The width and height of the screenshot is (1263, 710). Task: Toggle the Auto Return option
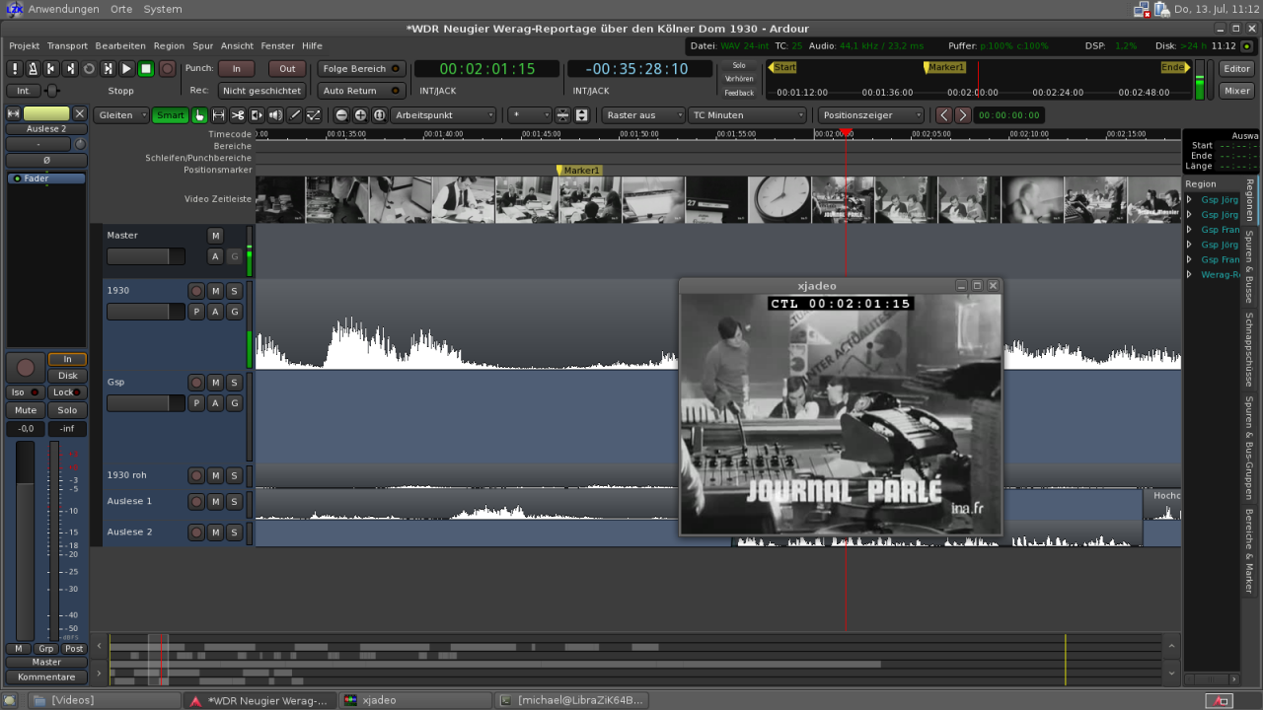pyautogui.click(x=361, y=91)
